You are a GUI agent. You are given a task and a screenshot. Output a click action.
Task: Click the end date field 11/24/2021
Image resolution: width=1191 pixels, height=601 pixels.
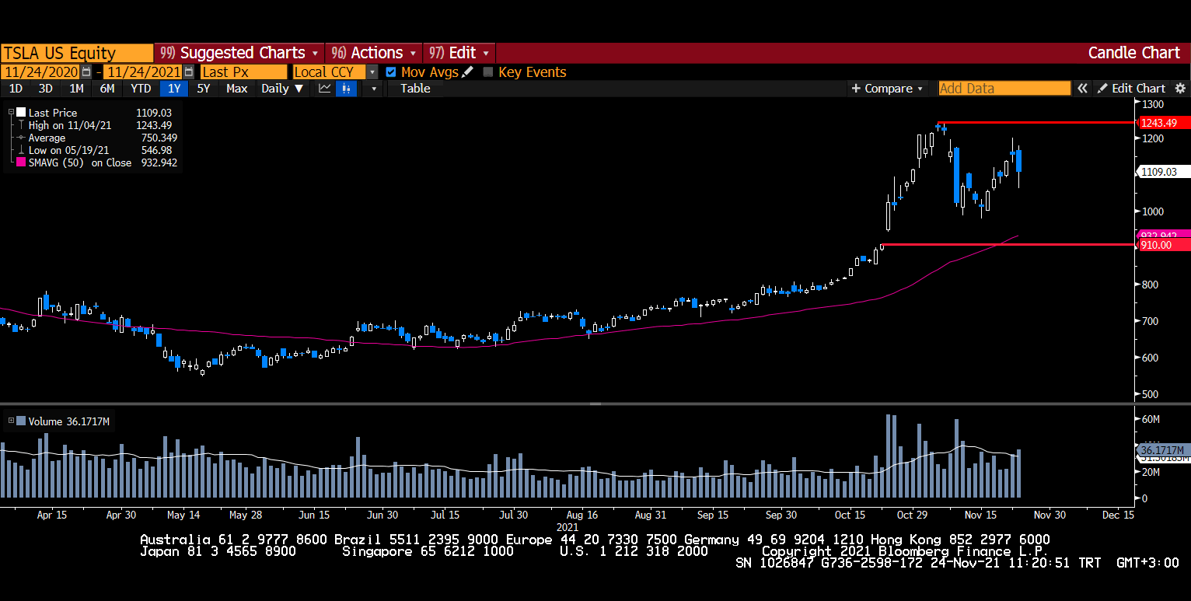(143, 72)
